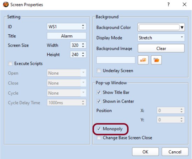Cancel the Screen Properties dialog
Image resolution: width=192 pixels, height=159 pixels.
pos(175,152)
